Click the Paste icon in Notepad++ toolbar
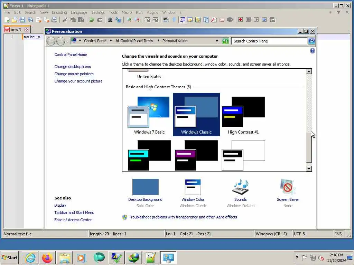 (81, 20)
